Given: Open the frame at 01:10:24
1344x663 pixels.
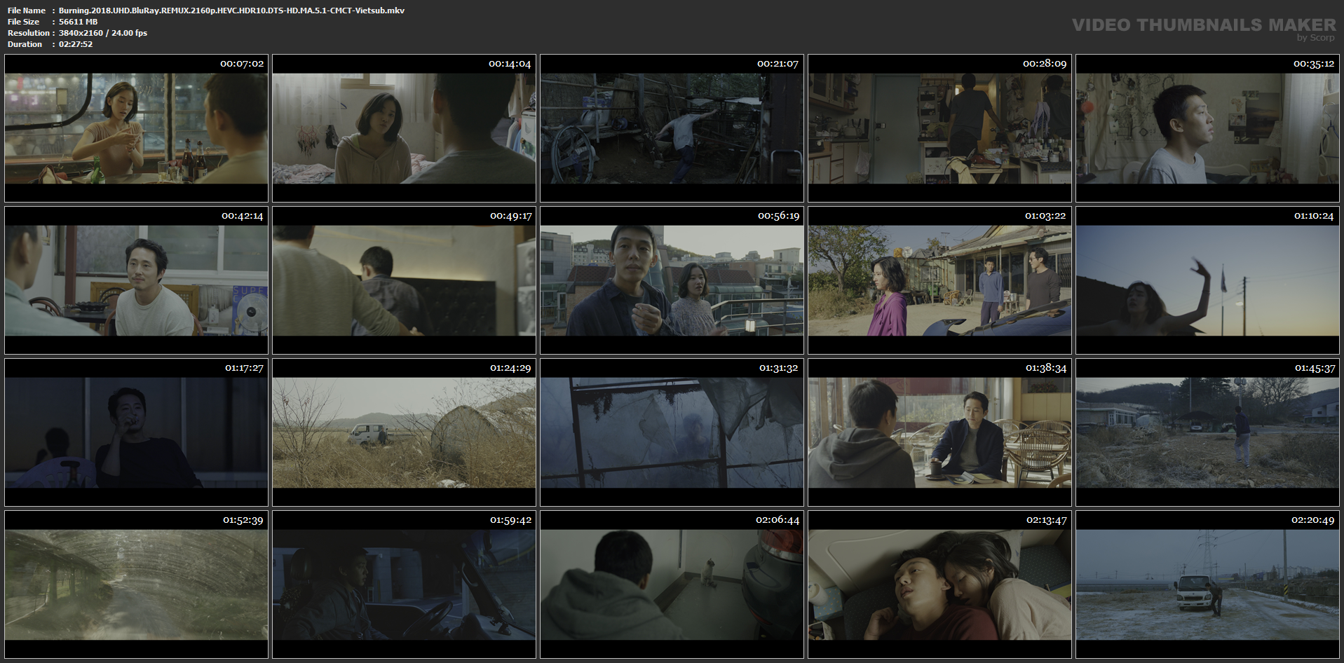Looking at the screenshot, I should point(1207,280).
